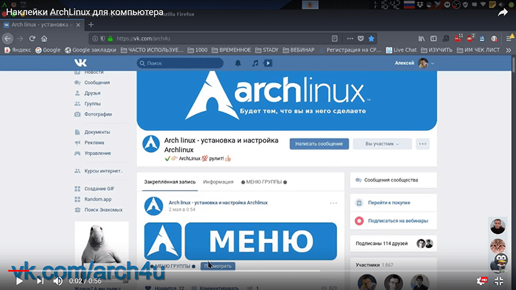Show more bookmarks with chevron
Screen dimensions: 516x290
[508, 50]
